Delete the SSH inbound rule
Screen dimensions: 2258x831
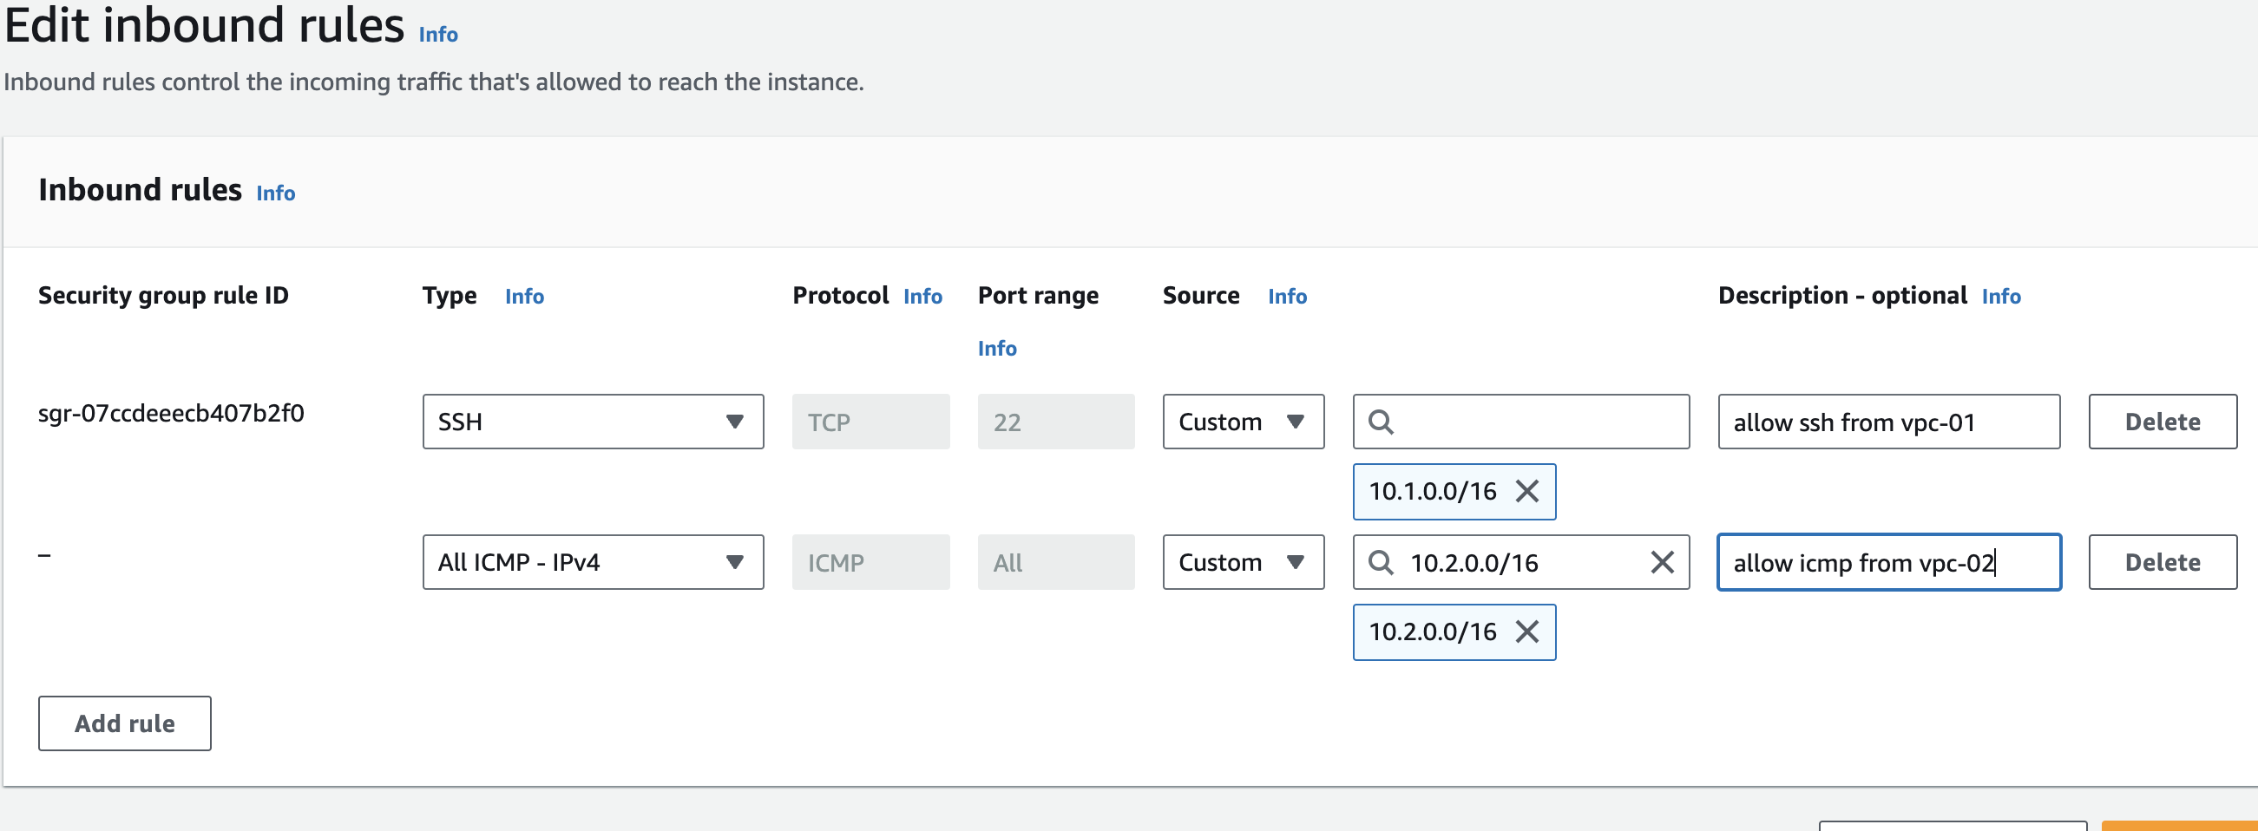(2162, 422)
